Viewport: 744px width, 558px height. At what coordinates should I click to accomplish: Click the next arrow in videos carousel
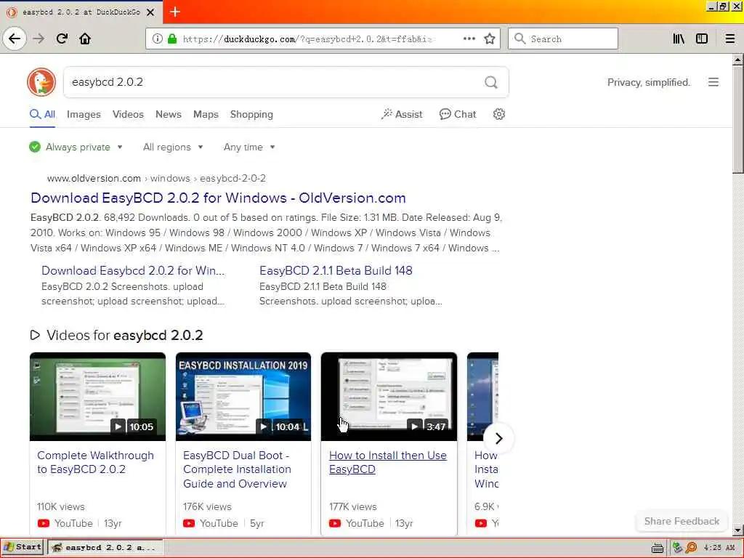(x=498, y=438)
